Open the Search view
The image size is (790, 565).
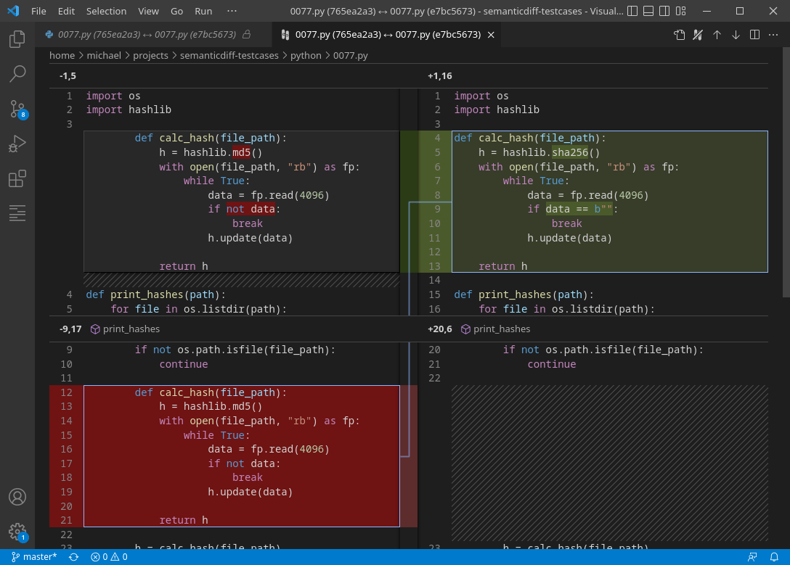point(17,73)
